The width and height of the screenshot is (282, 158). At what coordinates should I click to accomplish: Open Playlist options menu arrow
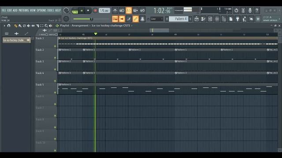pos(4,26)
